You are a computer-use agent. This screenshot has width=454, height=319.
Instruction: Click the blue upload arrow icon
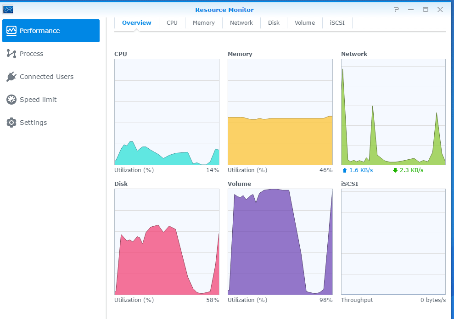[345, 170]
